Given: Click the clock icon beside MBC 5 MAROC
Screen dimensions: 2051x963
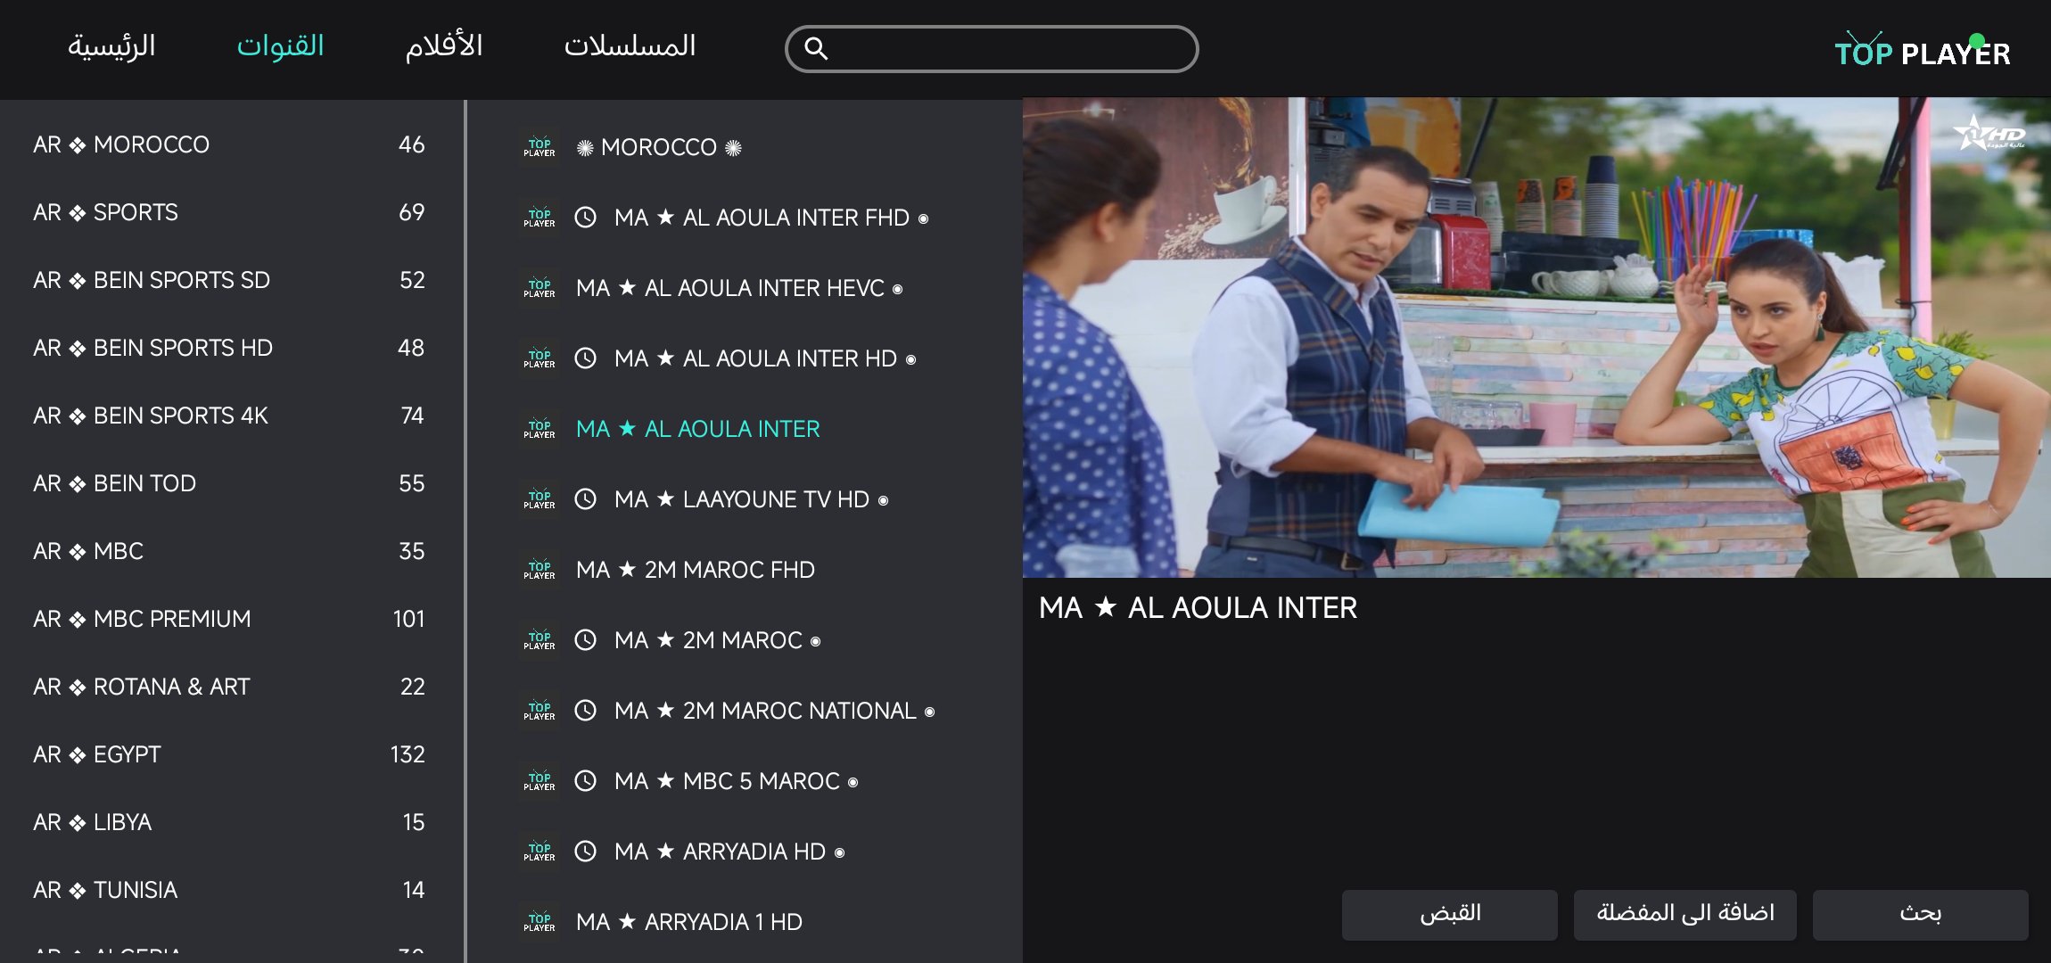Looking at the screenshot, I should click(x=585, y=781).
